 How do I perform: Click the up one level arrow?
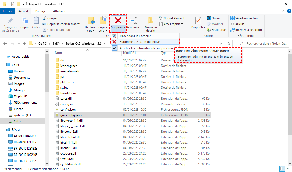pos(24,44)
